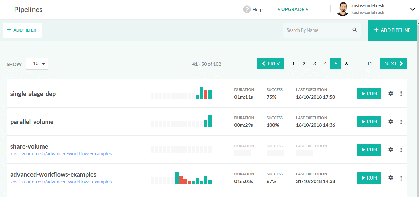
Task: Click red failed build bar in single-stage-dep
Action: coord(206,95)
